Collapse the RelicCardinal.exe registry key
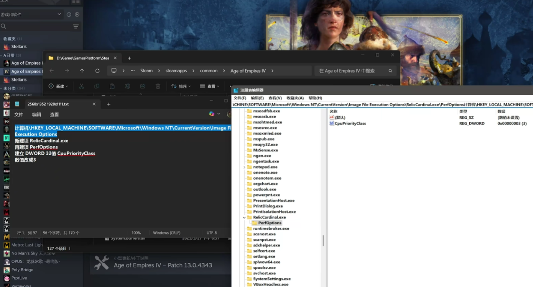Viewport: 533px width, 287px height. 244,217
